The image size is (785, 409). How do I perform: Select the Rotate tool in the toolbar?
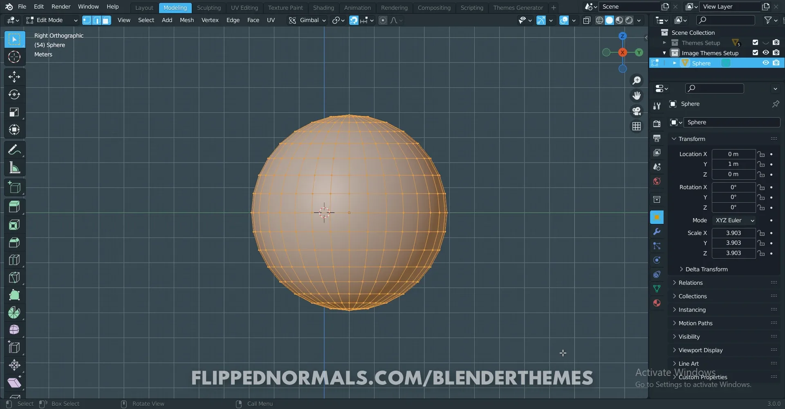click(x=14, y=94)
